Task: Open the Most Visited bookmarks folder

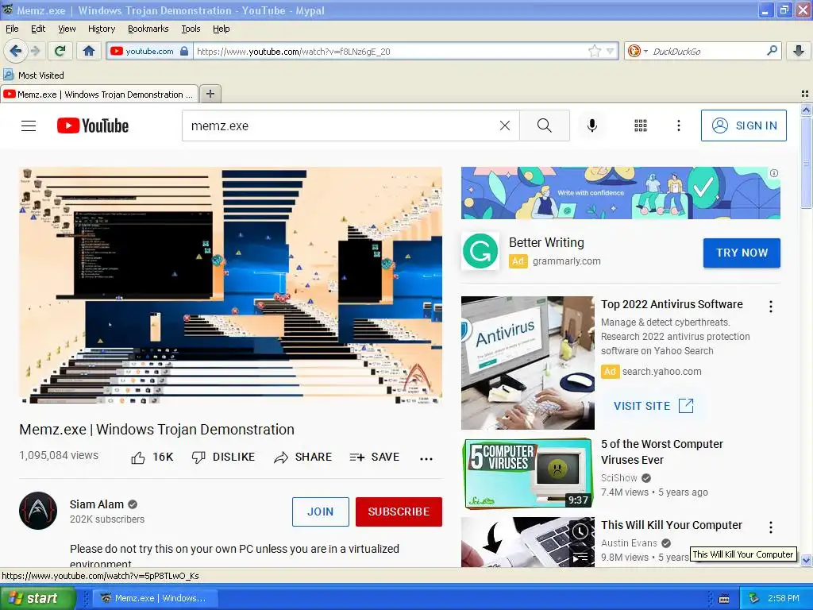Action: point(33,75)
